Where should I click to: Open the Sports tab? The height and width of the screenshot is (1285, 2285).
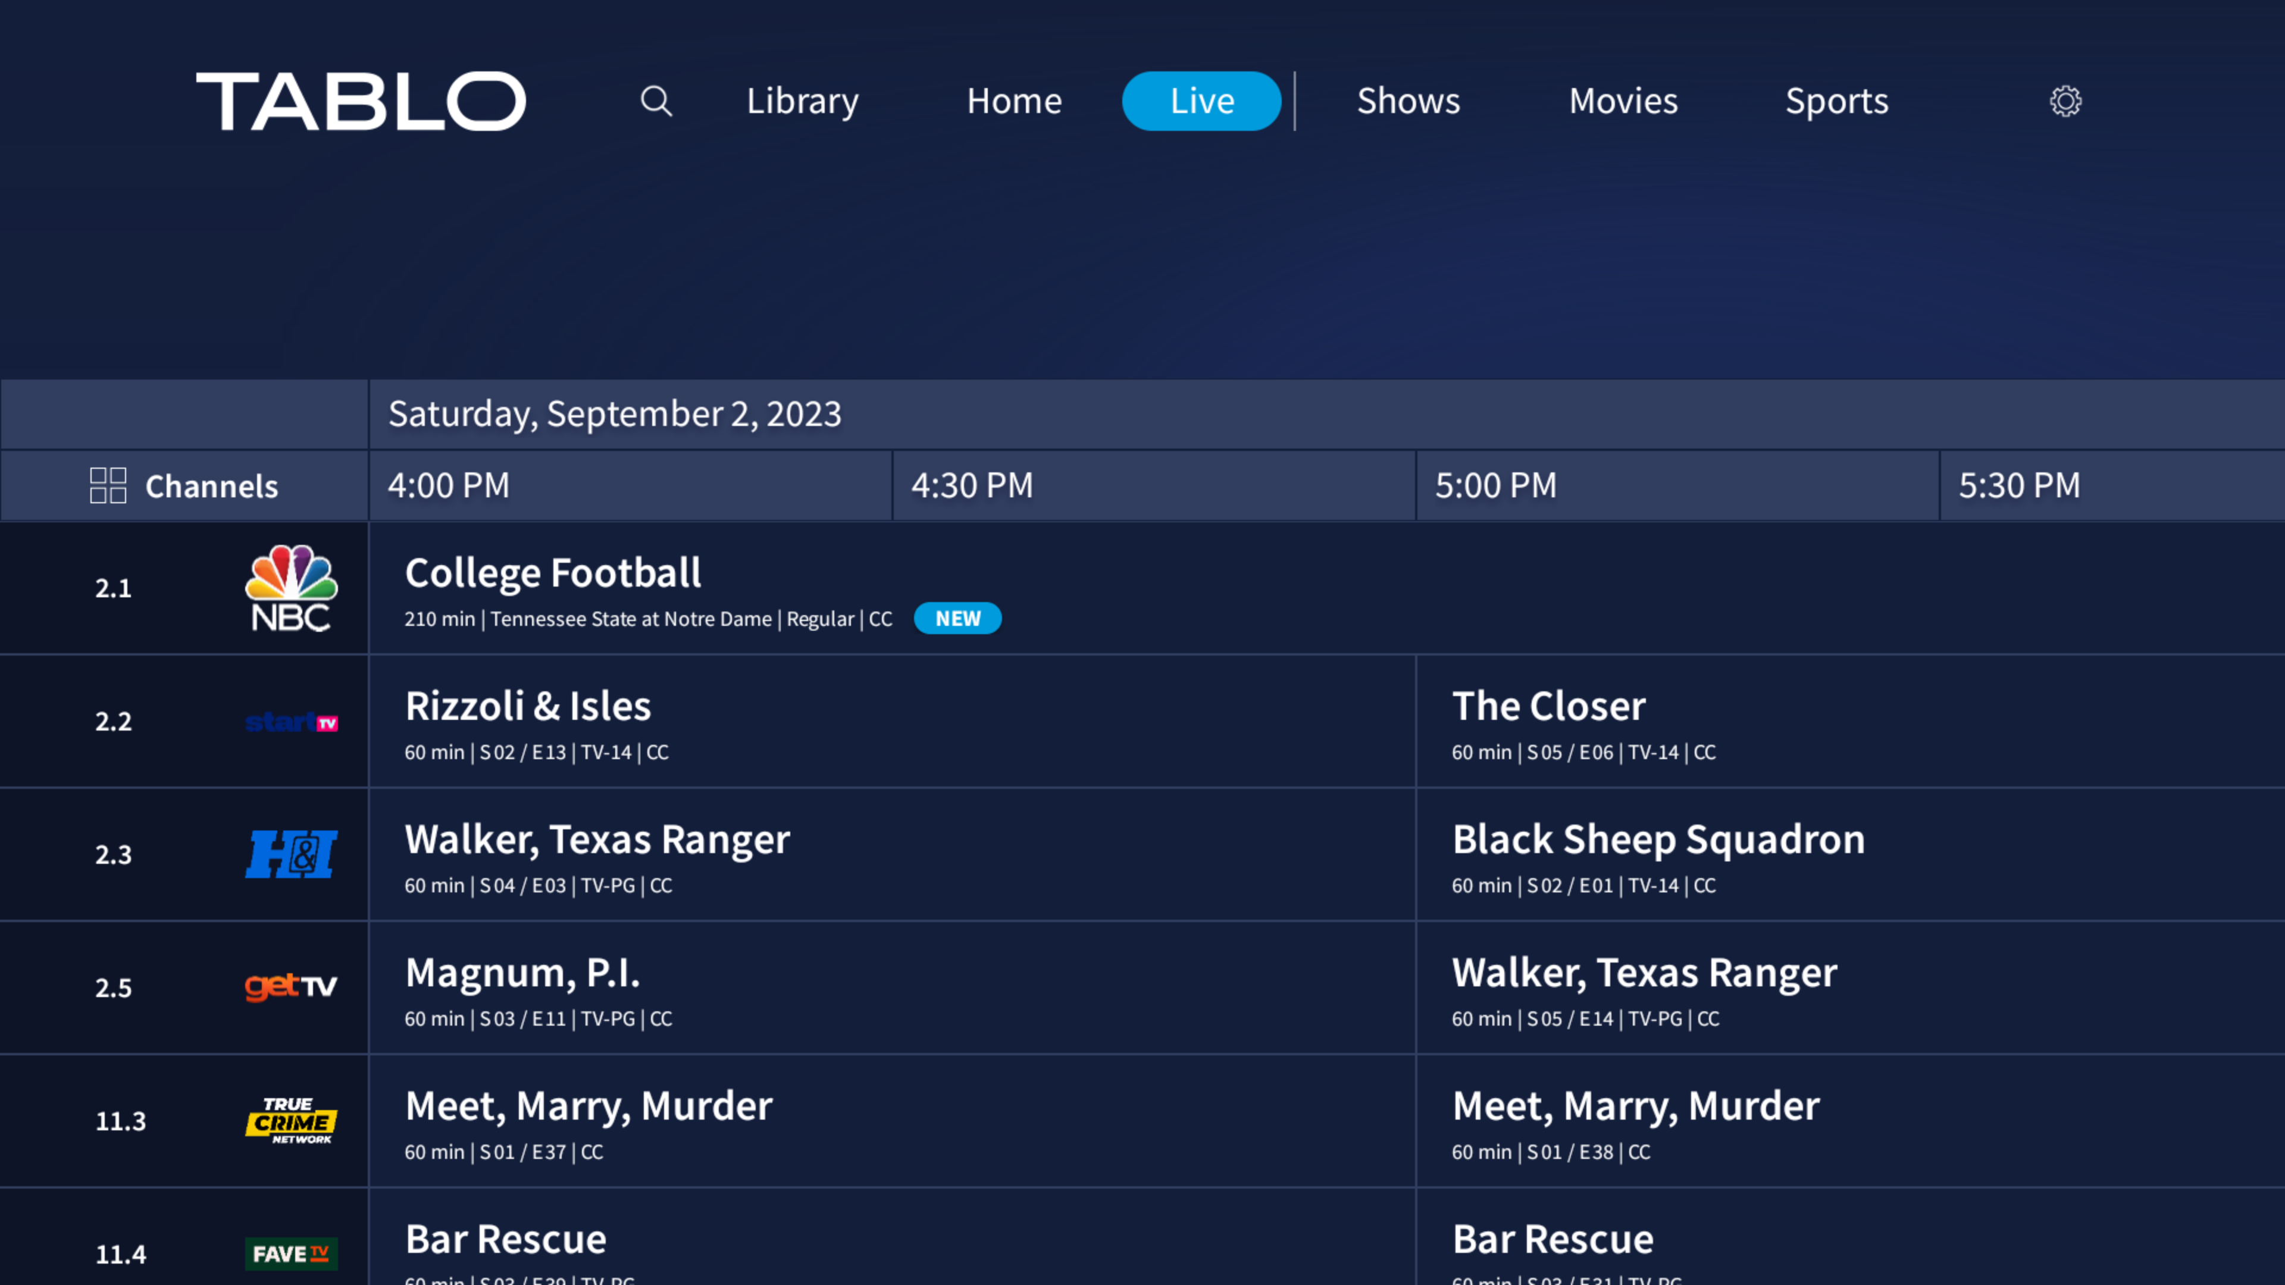coord(1837,101)
